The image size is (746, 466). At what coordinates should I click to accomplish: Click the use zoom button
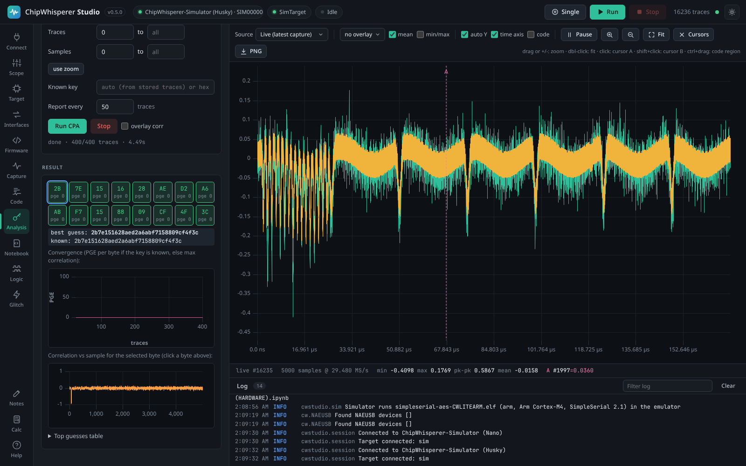[66, 69]
